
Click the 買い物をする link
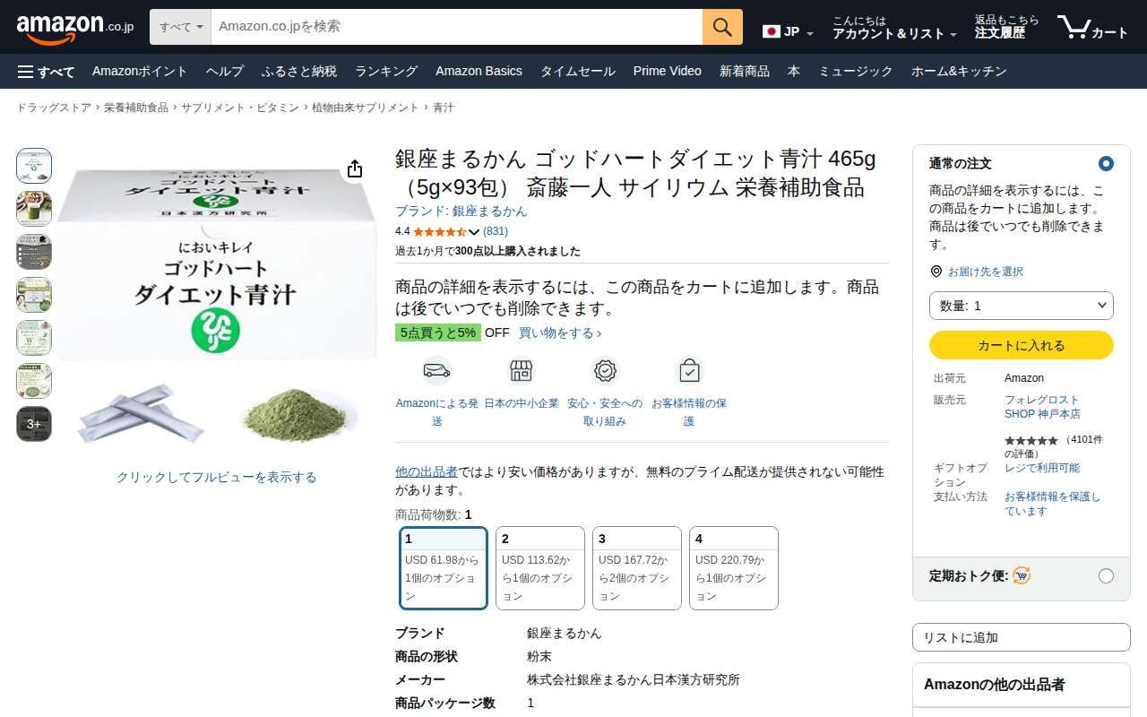click(560, 333)
